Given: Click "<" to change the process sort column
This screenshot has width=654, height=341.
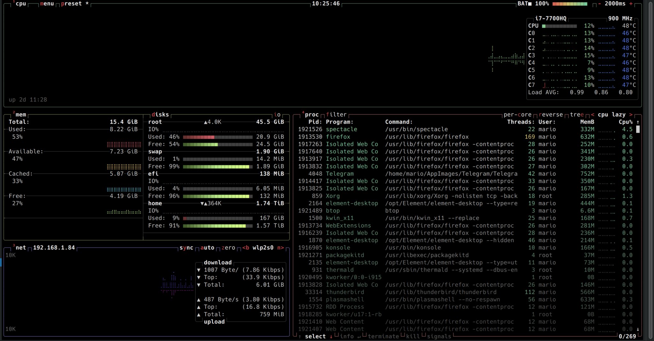Looking at the screenshot, I should (592, 114).
